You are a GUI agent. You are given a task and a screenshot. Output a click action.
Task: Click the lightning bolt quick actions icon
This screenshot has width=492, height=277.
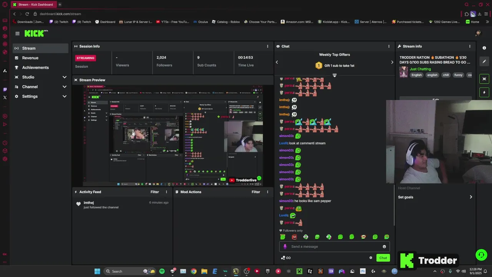(x=484, y=92)
